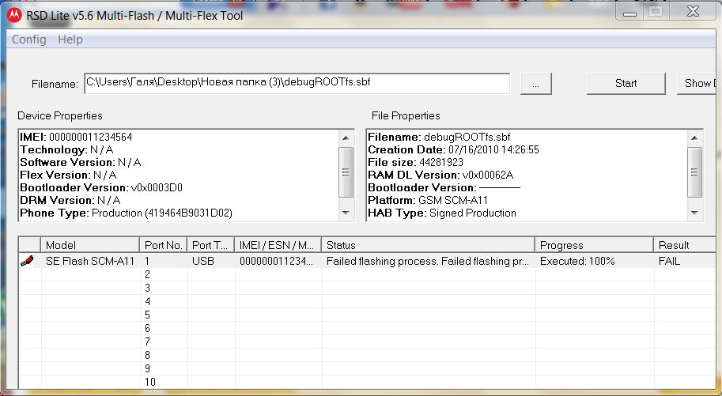
Task: Click the Port No. column header
Action: (164, 245)
